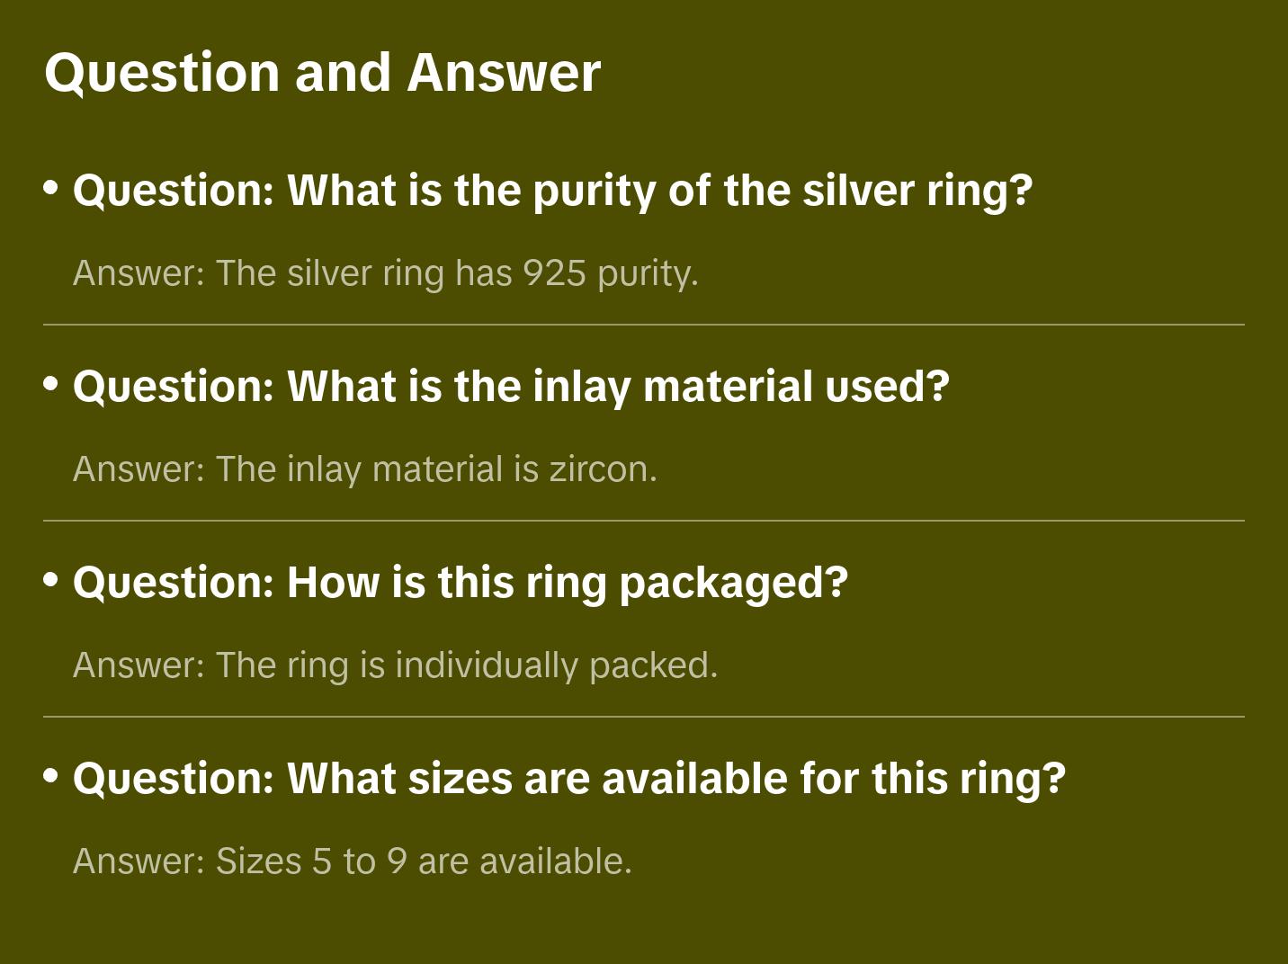
Task: Click the bullet beside the packaging question
Action: 51,580
